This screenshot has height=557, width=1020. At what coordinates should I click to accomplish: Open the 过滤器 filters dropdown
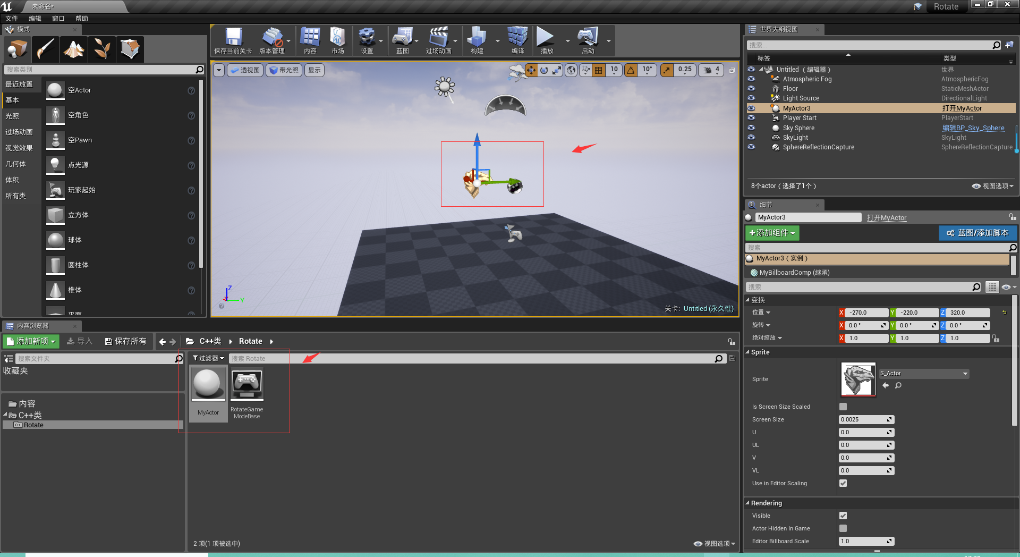[x=208, y=358]
